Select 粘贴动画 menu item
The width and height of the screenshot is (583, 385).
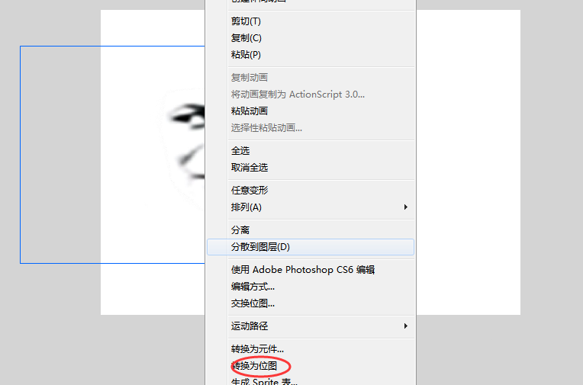(311, 111)
